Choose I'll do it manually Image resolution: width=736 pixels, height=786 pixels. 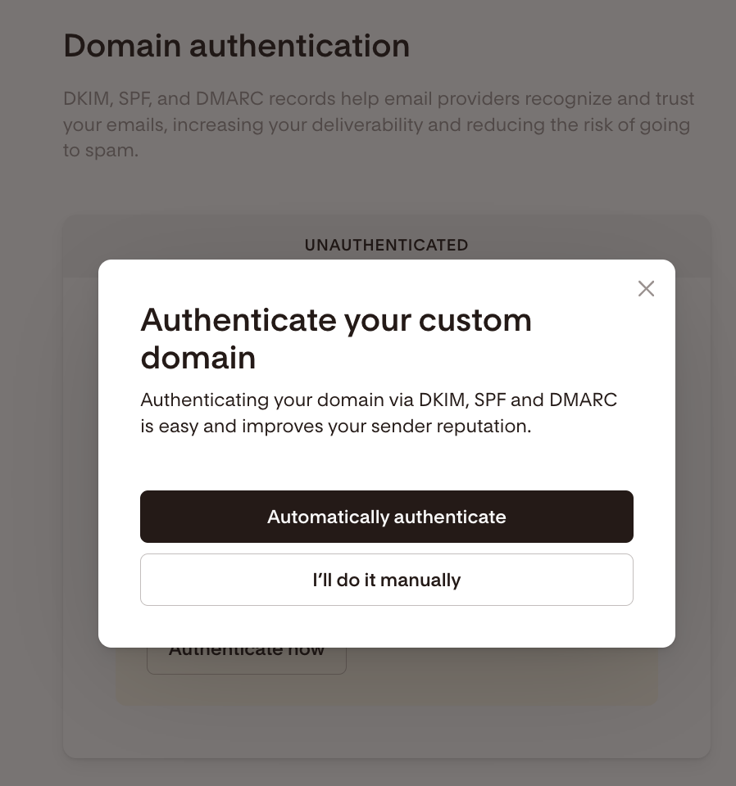(387, 580)
